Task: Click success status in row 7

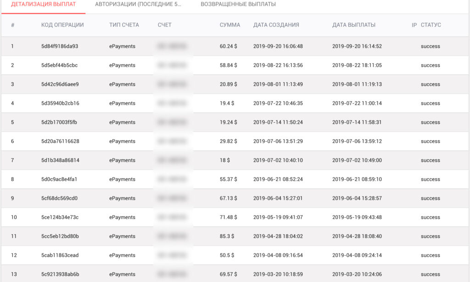Action: coord(430,160)
